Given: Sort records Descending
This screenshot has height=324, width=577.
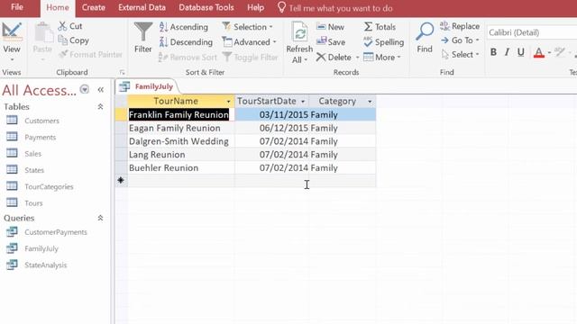Looking at the screenshot, I should (186, 42).
